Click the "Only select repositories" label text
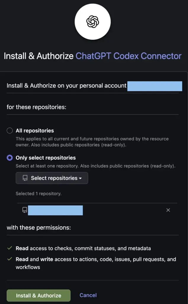 click(46, 158)
